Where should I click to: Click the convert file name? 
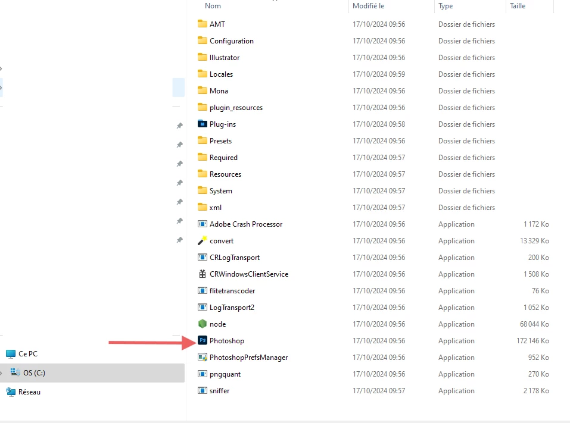[222, 241]
